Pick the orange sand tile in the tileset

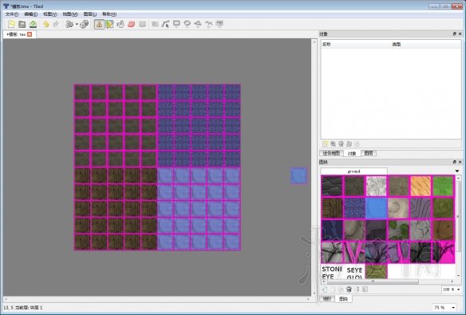coord(421,186)
